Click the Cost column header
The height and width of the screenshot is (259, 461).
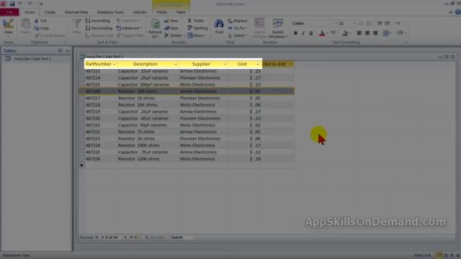coord(242,64)
